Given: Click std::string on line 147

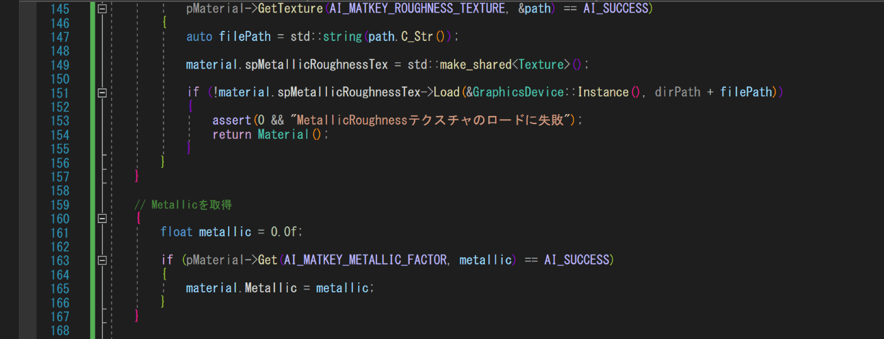Looking at the screenshot, I should coord(326,37).
